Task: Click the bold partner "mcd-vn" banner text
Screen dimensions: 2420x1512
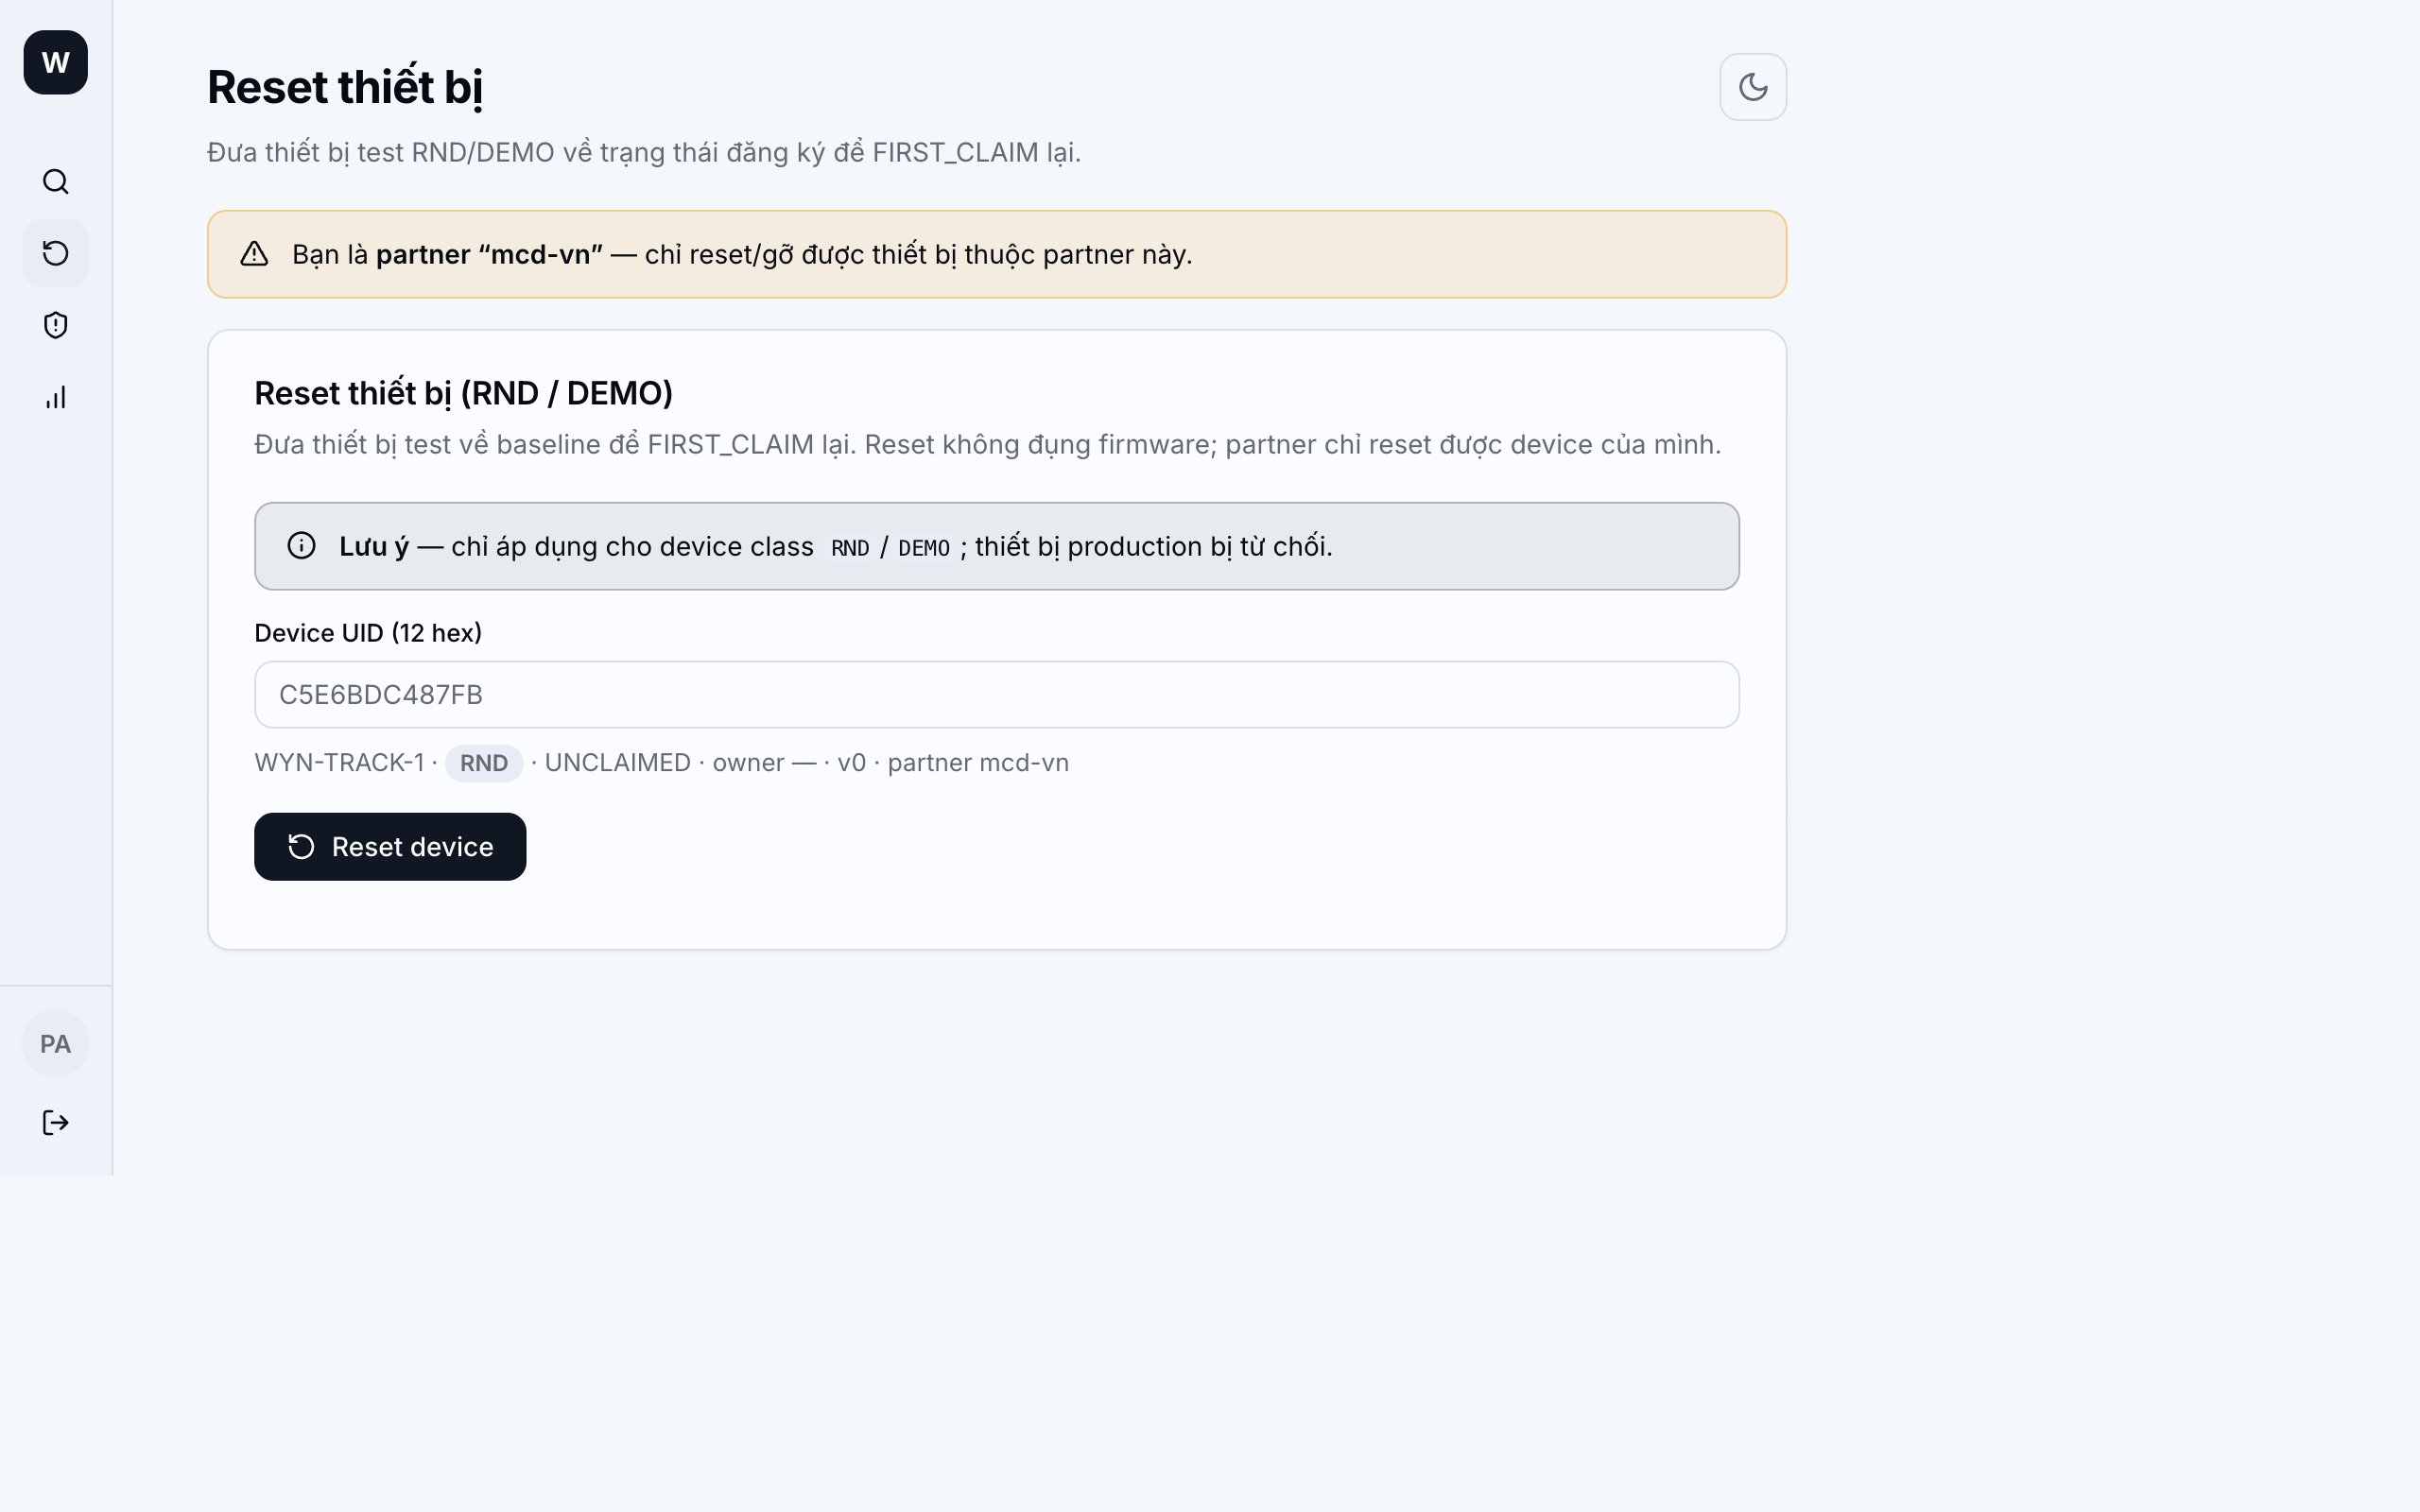Action: 489,254
